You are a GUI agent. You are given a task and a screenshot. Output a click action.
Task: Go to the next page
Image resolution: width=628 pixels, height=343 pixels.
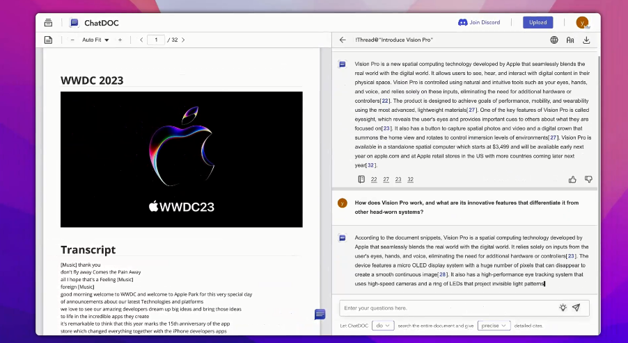coord(183,40)
